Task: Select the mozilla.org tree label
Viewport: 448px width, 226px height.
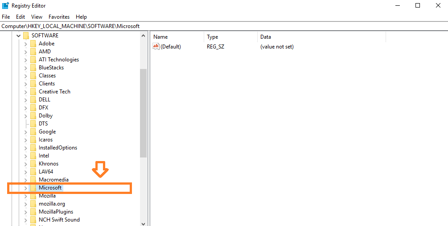Action: (x=52, y=204)
